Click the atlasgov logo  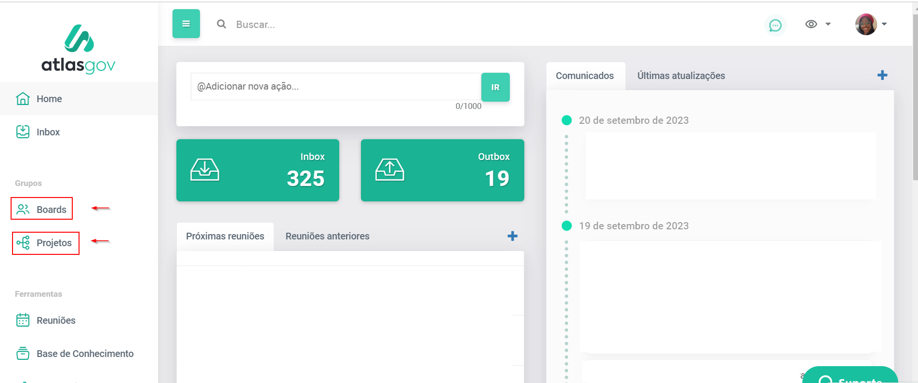(x=79, y=49)
